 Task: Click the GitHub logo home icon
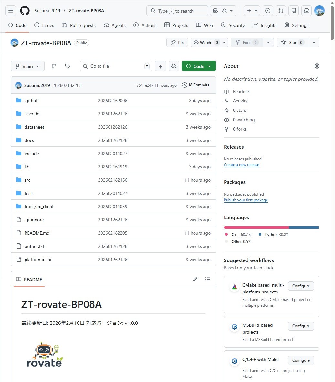pos(25,11)
